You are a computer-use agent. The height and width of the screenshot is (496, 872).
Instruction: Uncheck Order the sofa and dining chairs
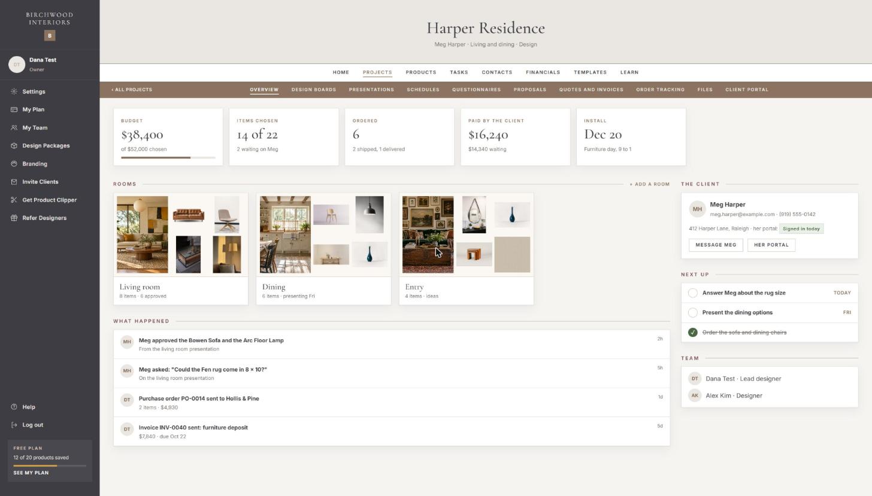pos(693,332)
